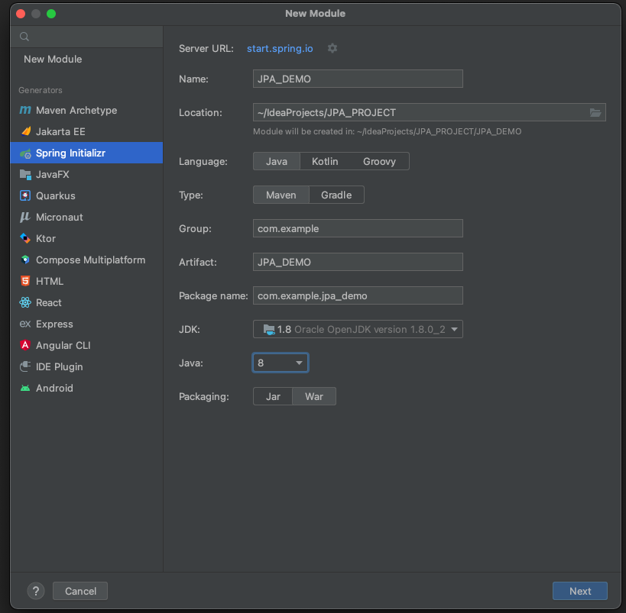Image resolution: width=626 pixels, height=613 pixels.
Task: Click the React atom icon
Action: coord(25,302)
